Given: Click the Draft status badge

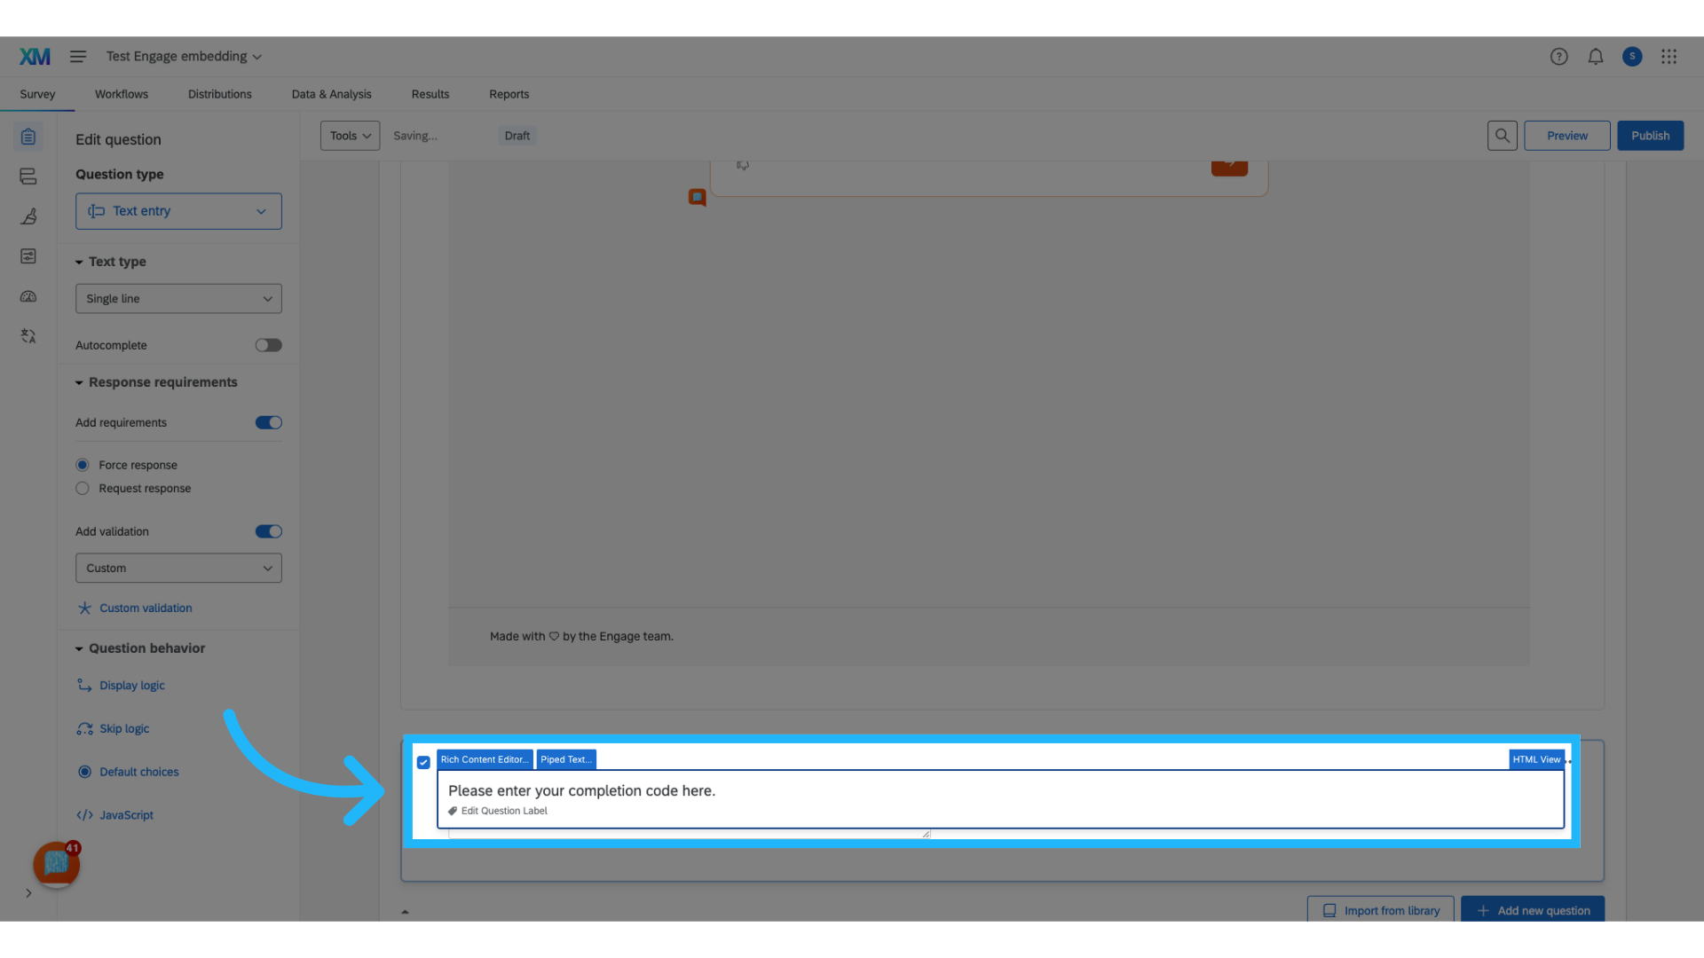Looking at the screenshot, I should 517,136.
